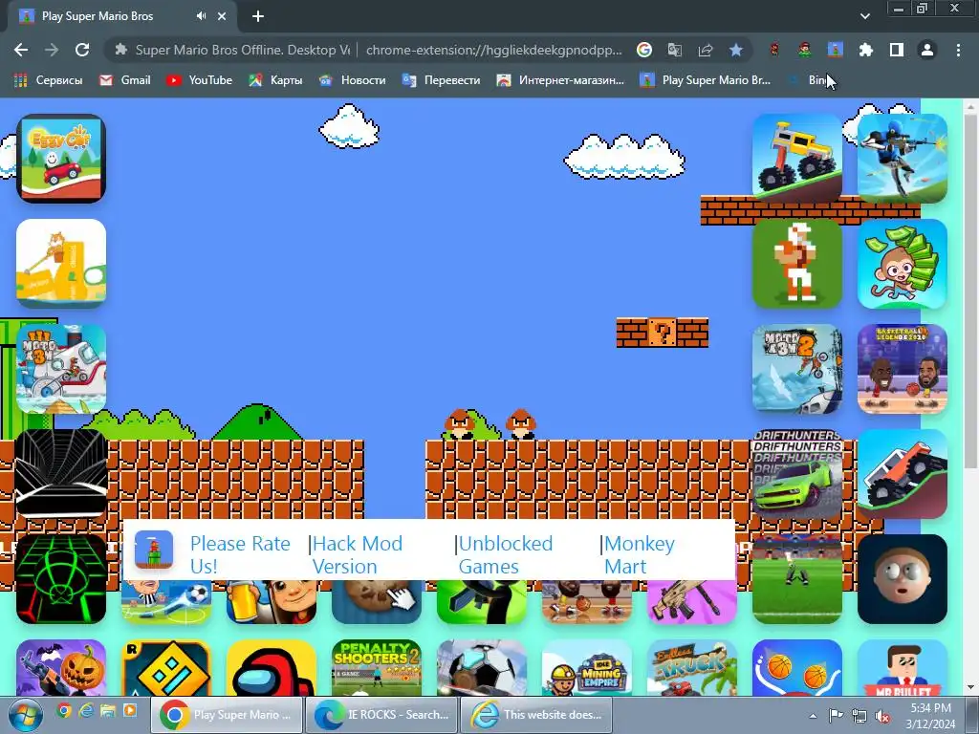Screen dimensions: 979x734
Task: Open the Gmail bookmark
Action: point(125,80)
